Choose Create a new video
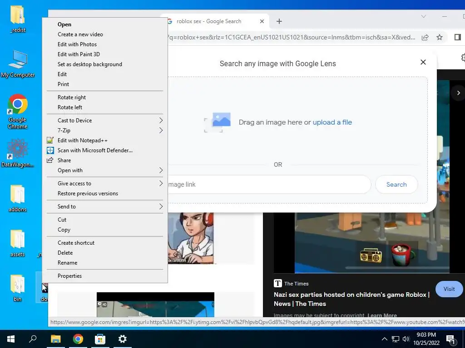 coord(105,34)
